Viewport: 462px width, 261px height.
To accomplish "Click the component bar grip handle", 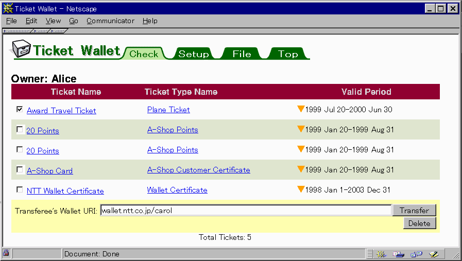I will point(370,253).
